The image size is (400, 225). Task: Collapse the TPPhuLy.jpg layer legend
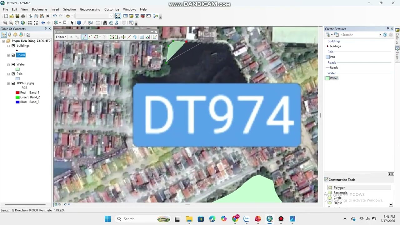pos(8,83)
